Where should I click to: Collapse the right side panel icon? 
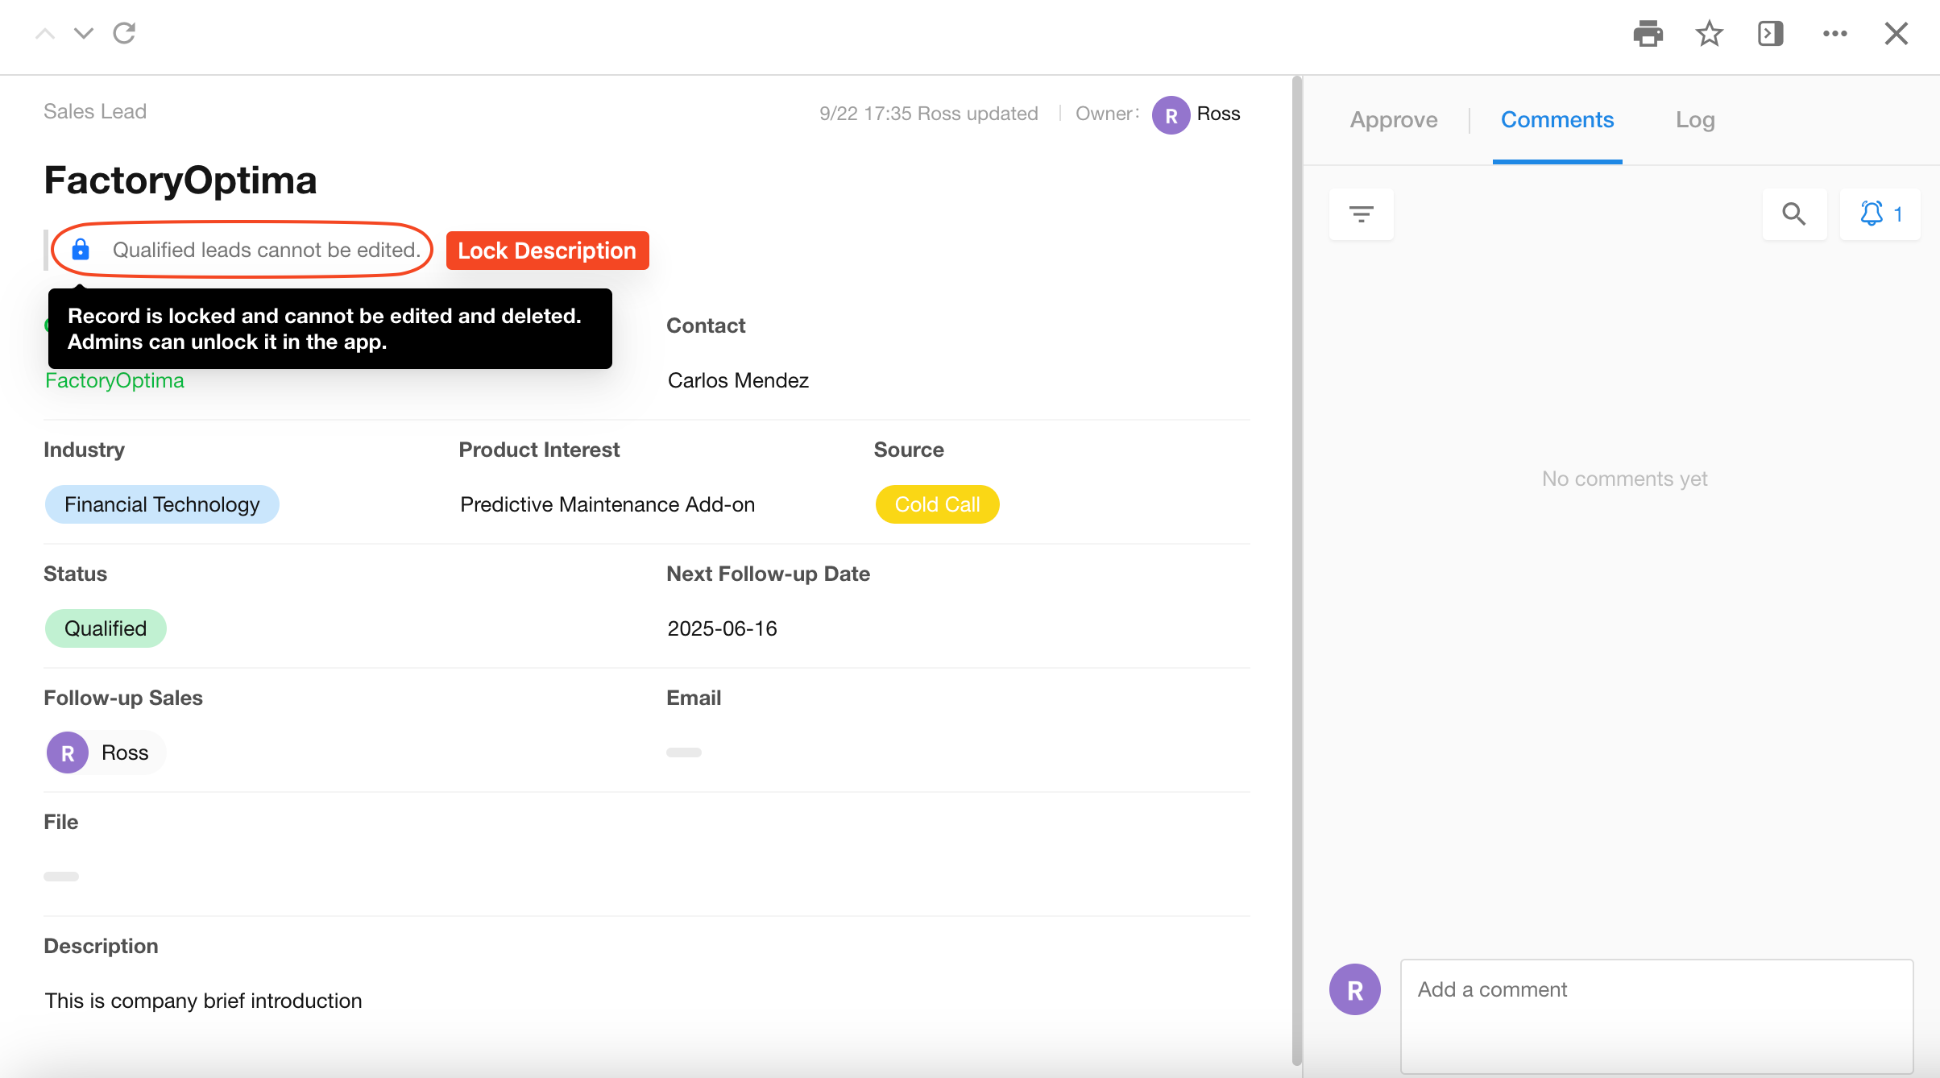(x=1770, y=34)
